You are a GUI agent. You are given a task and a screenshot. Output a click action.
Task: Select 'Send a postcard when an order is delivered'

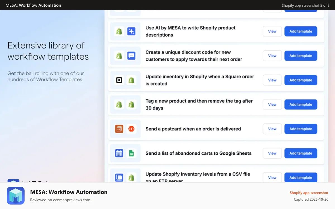coord(193,129)
